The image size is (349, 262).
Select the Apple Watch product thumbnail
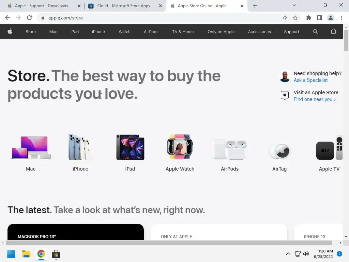click(180, 147)
